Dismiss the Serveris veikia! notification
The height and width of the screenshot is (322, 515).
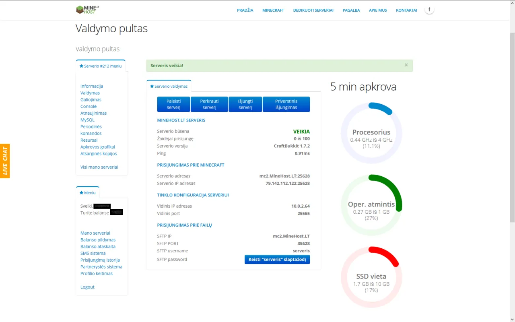point(406,65)
